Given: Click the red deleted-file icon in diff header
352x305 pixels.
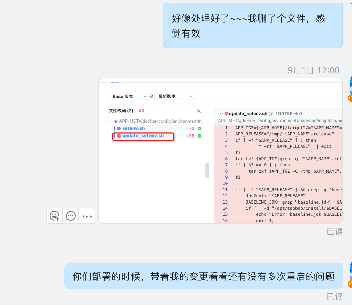Looking at the screenshot, I should point(226,114).
